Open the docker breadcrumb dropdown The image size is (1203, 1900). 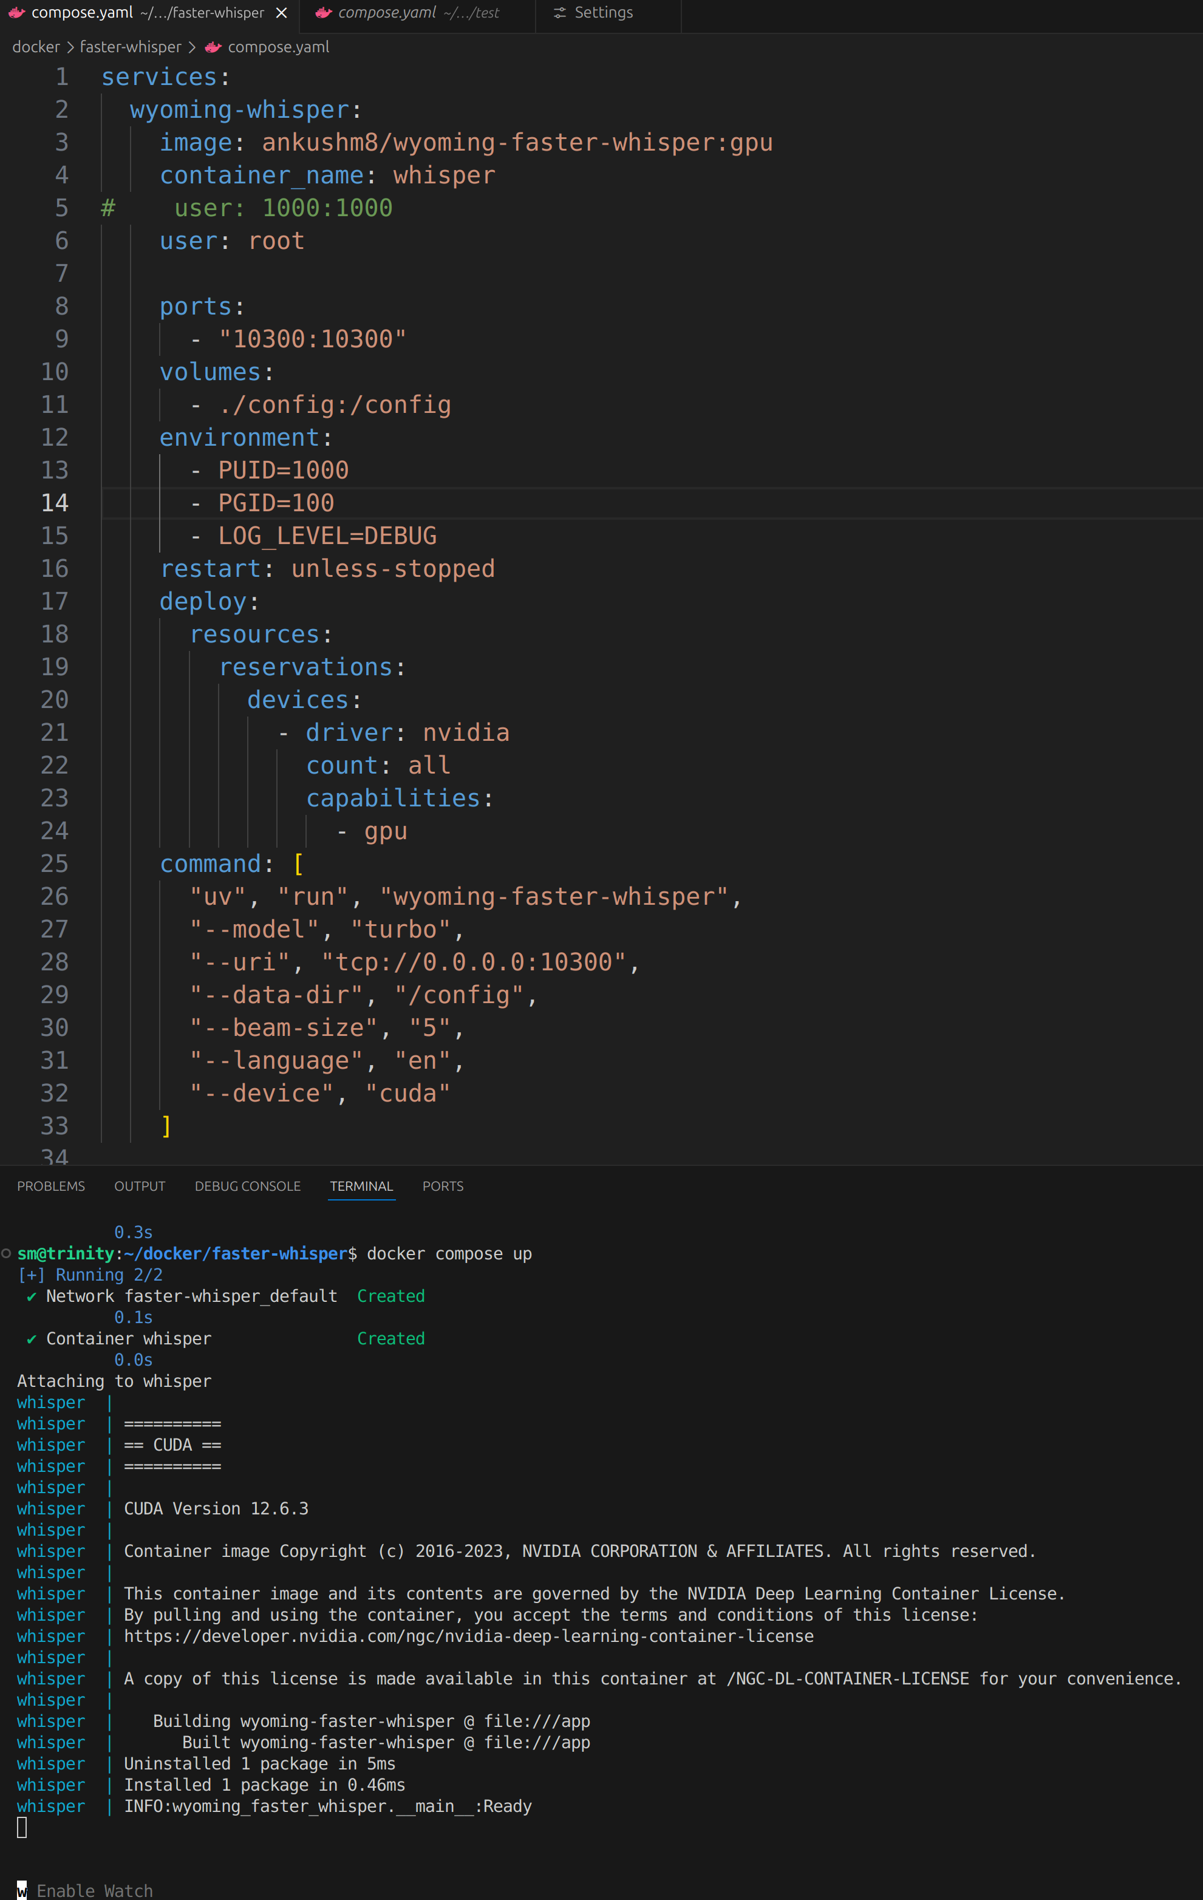36,47
